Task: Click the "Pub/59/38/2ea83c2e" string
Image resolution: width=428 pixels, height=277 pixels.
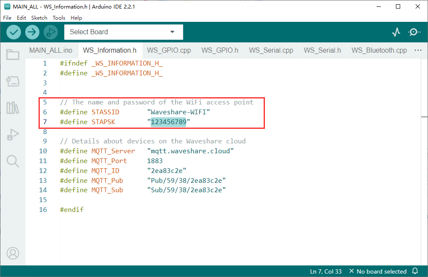Action: click(x=187, y=181)
